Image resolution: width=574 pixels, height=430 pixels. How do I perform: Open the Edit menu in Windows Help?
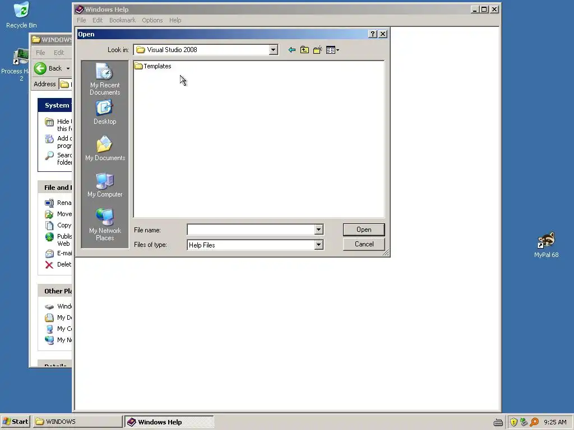pos(98,20)
